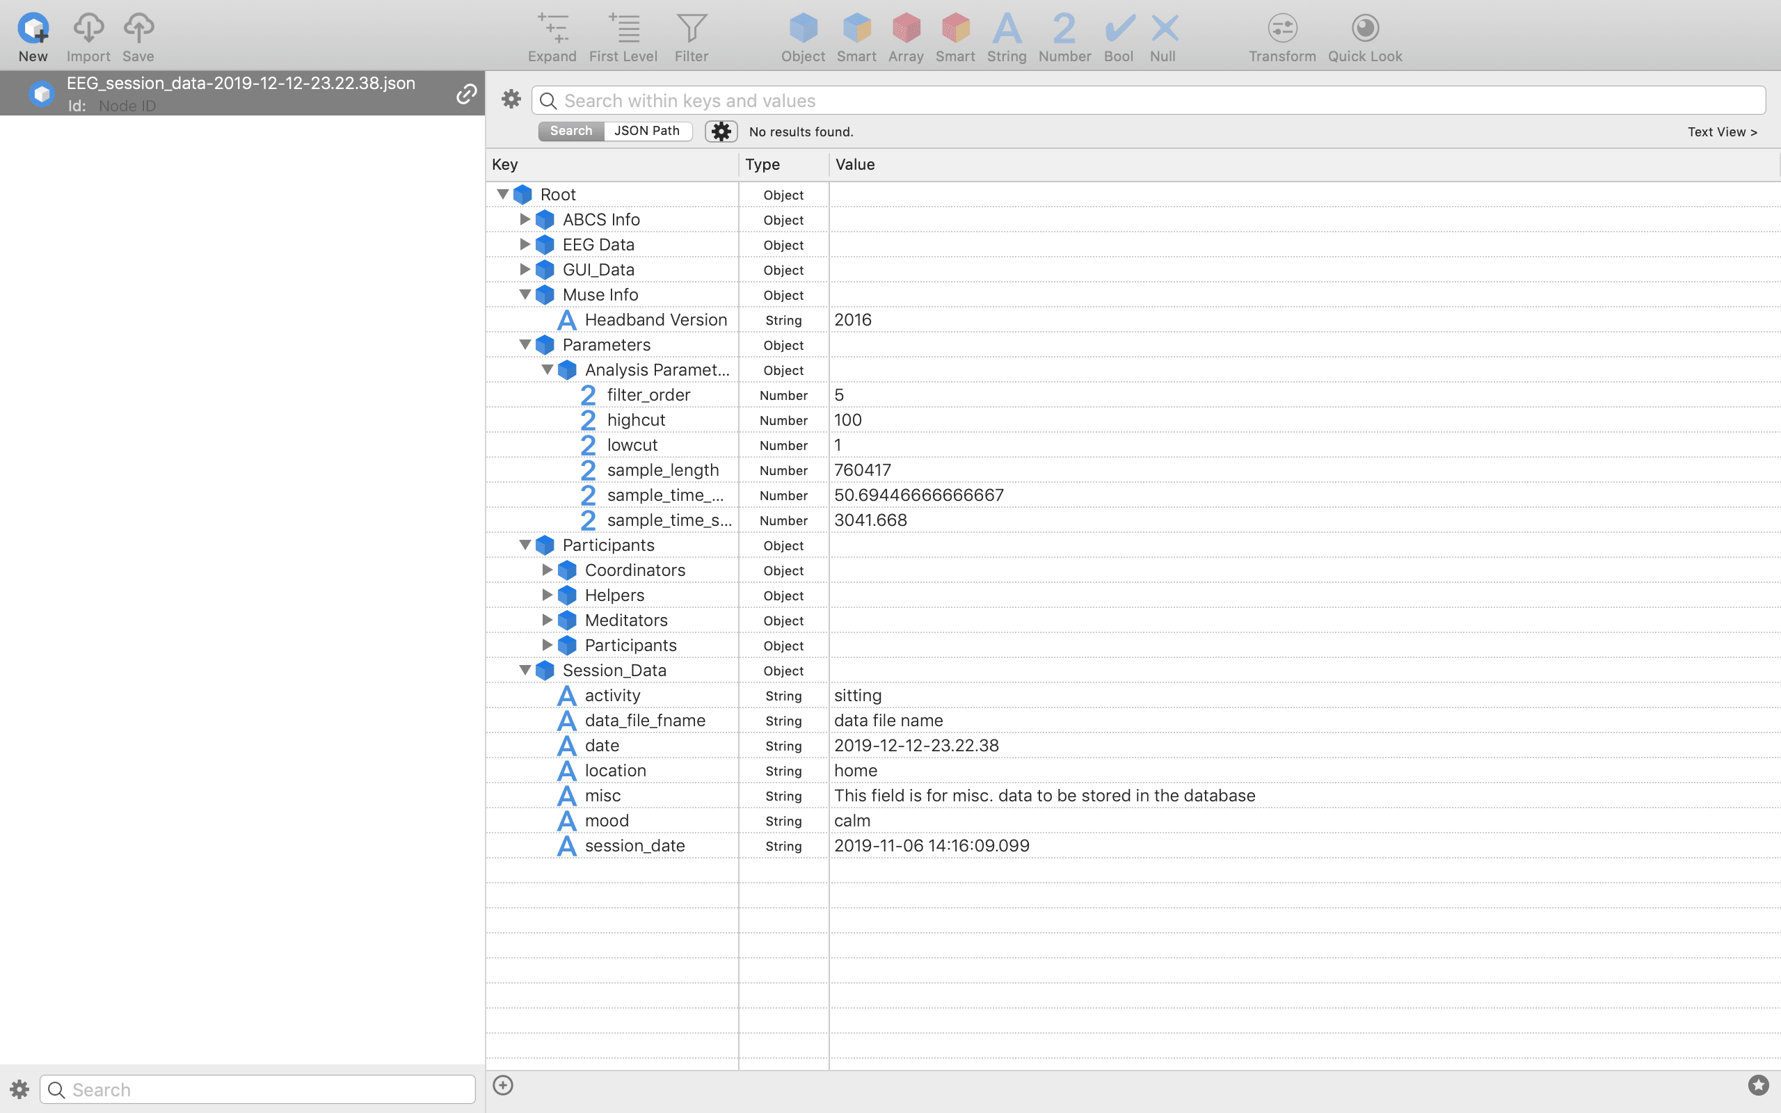Click the Headband Version string type icon
1781x1113 pixels.
pyautogui.click(x=567, y=320)
